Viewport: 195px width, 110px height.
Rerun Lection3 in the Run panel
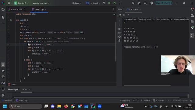[120, 15]
